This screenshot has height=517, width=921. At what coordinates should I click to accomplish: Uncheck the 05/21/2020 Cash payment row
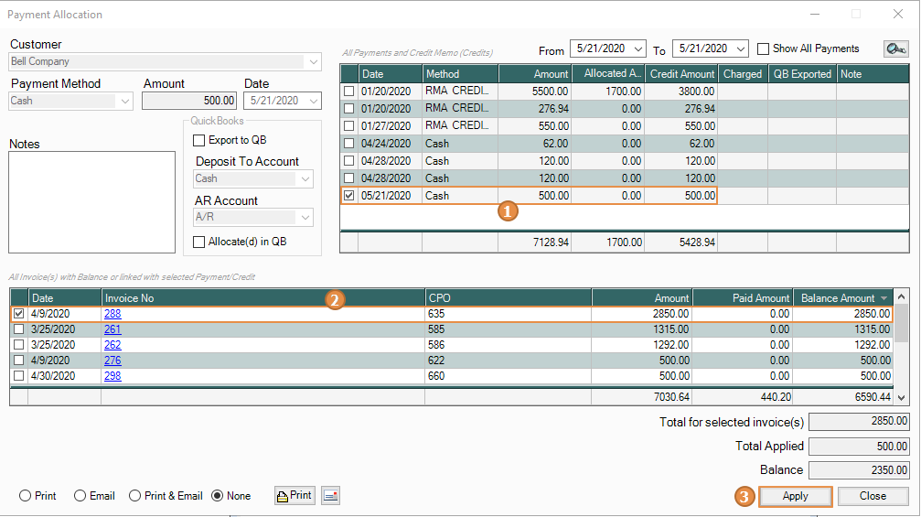point(348,196)
